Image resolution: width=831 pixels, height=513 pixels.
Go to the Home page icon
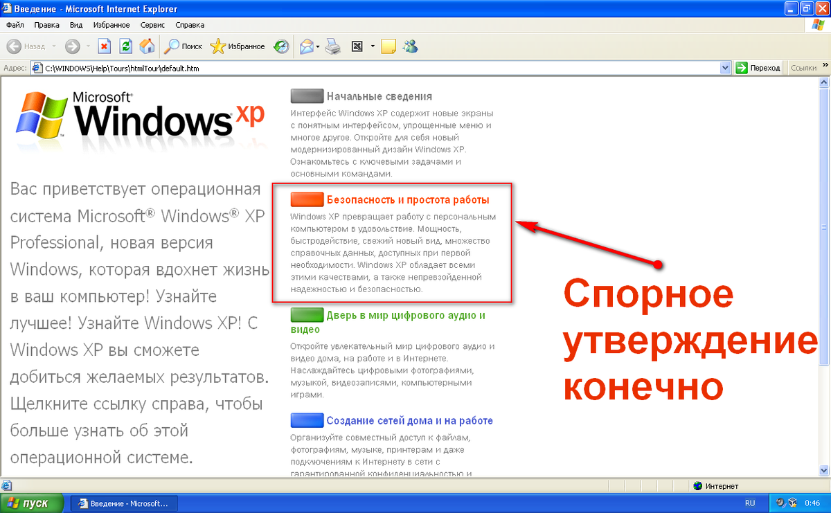click(147, 46)
